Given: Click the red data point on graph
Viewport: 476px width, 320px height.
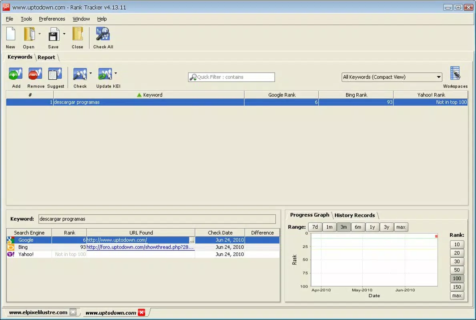Looking at the screenshot, I should pos(436,236).
